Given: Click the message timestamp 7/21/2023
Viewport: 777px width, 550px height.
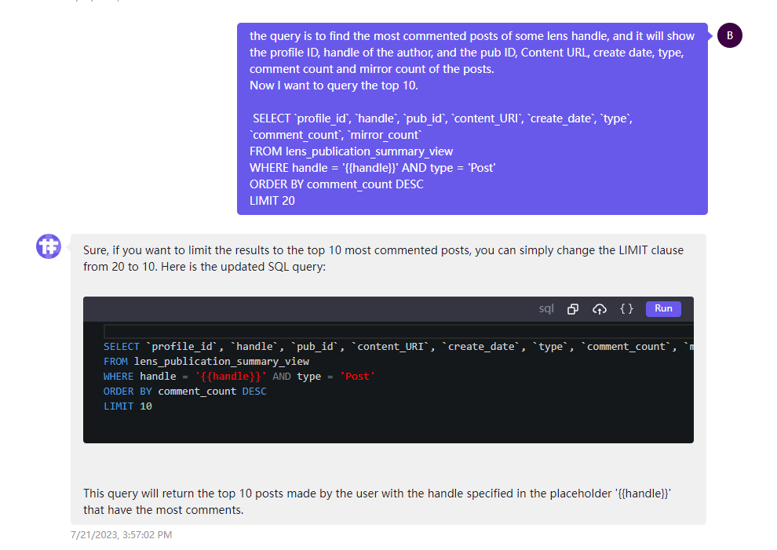Looking at the screenshot, I should pyautogui.click(x=122, y=535).
